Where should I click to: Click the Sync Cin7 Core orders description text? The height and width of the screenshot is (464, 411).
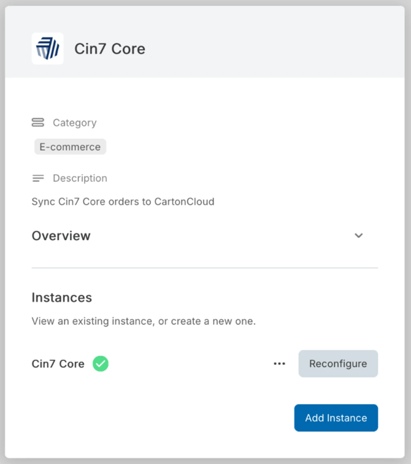pos(123,201)
